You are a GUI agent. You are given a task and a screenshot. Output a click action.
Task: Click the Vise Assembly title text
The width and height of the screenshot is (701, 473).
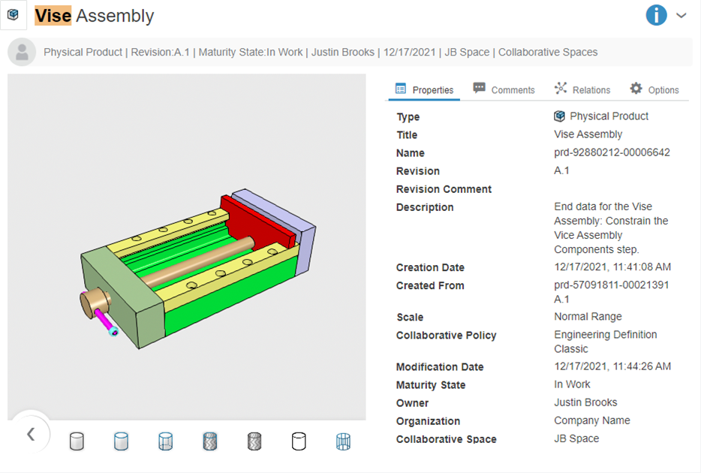point(95,16)
